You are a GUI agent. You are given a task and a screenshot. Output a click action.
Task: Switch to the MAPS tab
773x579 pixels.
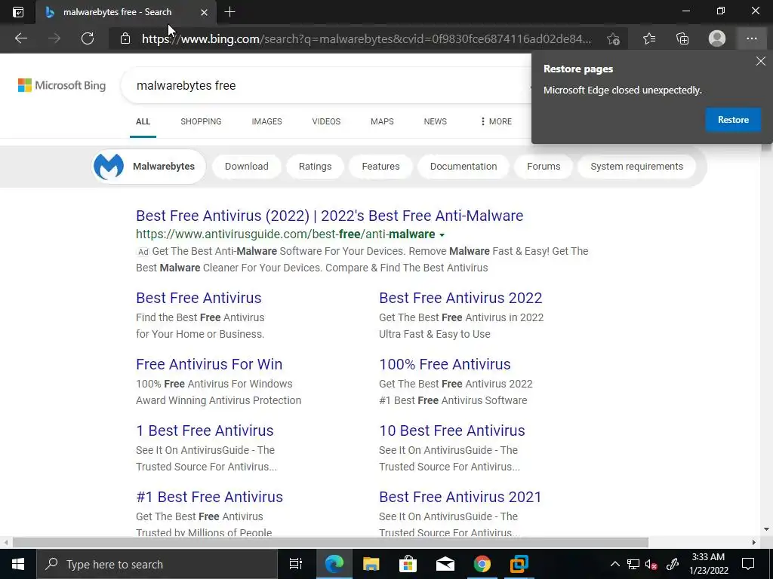(x=382, y=121)
